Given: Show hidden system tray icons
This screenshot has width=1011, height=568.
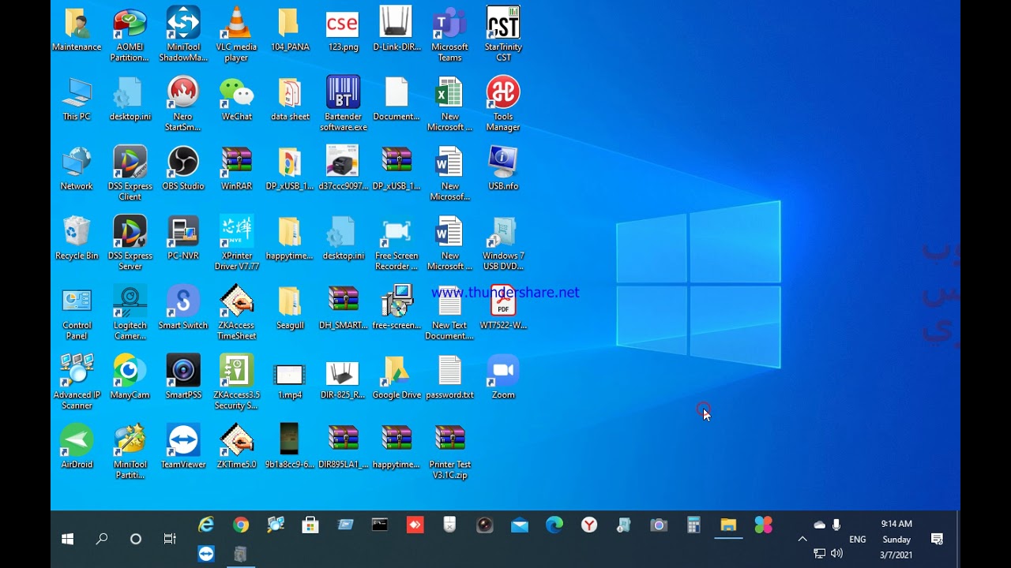Looking at the screenshot, I should (x=802, y=540).
